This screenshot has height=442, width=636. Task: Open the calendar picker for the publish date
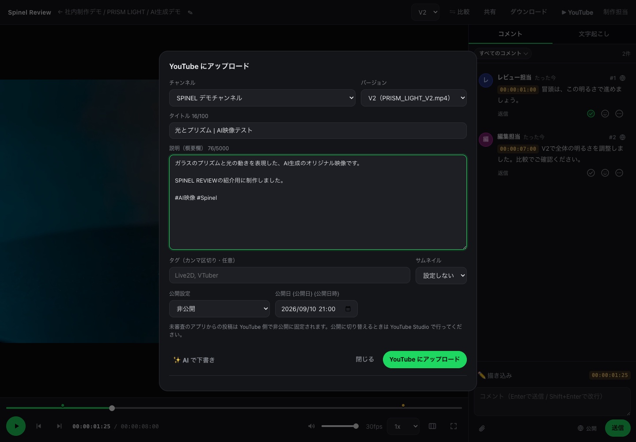click(348, 309)
